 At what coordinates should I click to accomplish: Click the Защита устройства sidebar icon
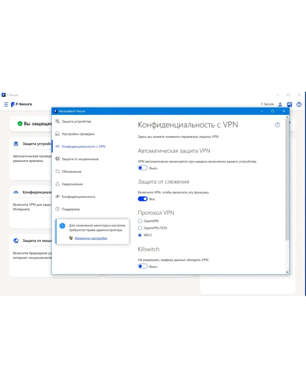click(58, 121)
